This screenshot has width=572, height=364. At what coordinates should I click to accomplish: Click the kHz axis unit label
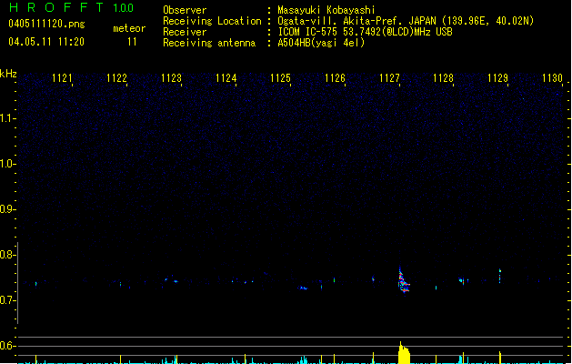point(8,74)
